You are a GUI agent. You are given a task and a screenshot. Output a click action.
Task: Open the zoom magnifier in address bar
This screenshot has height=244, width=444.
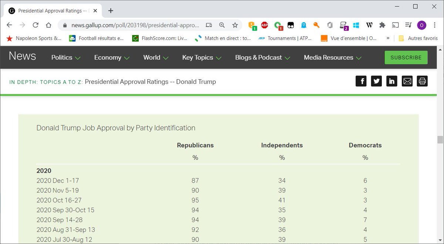[x=222, y=25]
